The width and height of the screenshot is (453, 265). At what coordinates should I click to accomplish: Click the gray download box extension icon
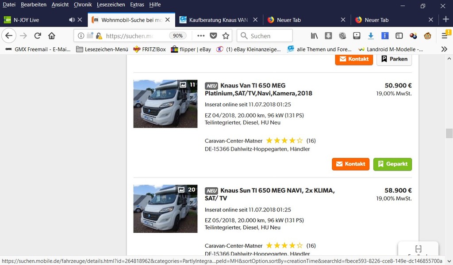tap(328, 36)
